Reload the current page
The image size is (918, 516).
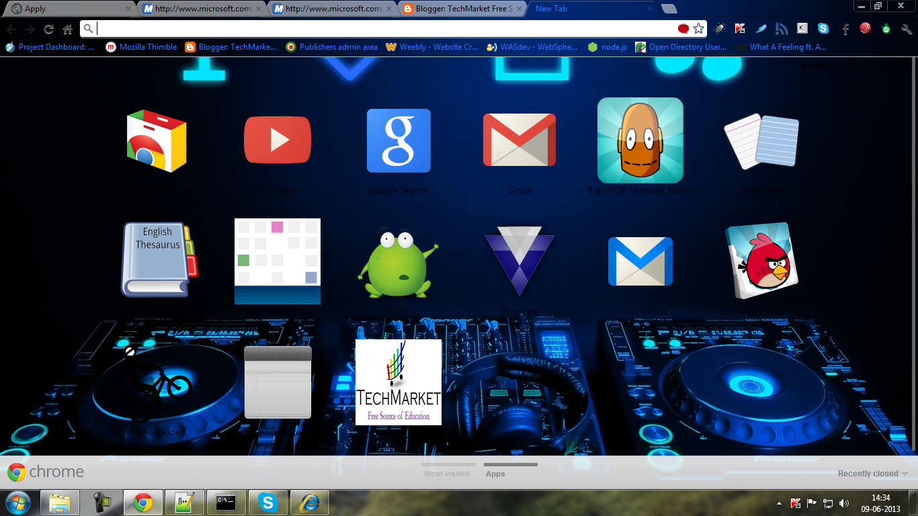(x=48, y=29)
